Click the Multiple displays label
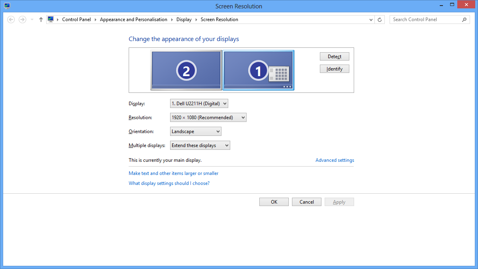This screenshot has width=478, height=269. point(147,145)
